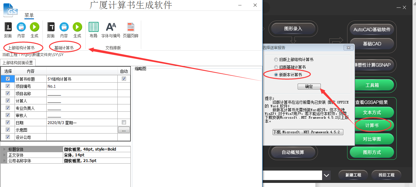Image resolution: width=416 pixels, height=187 pixels.
Task: Select the 新版本计算书 radio button
Action: pos(276,75)
